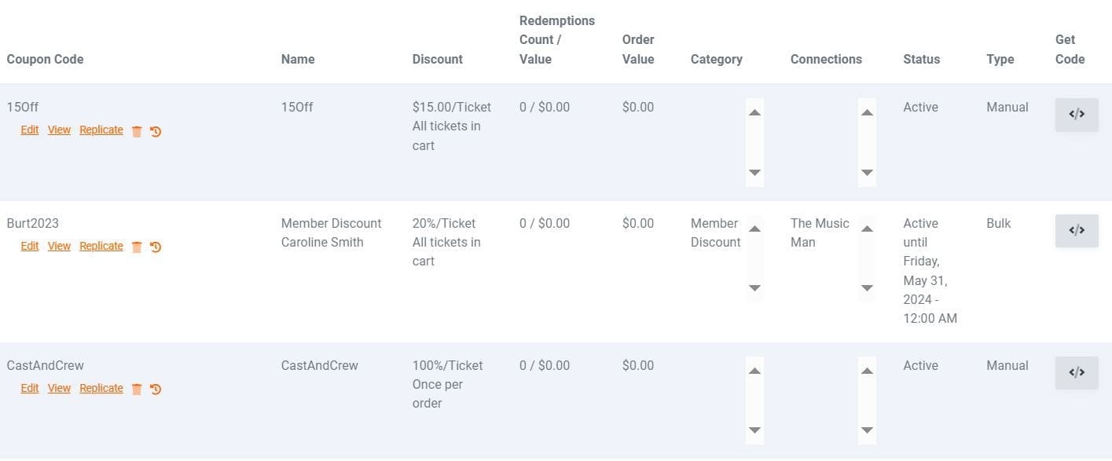This screenshot has width=1112, height=461.
Task: Click the Status column header
Action: (x=921, y=60)
